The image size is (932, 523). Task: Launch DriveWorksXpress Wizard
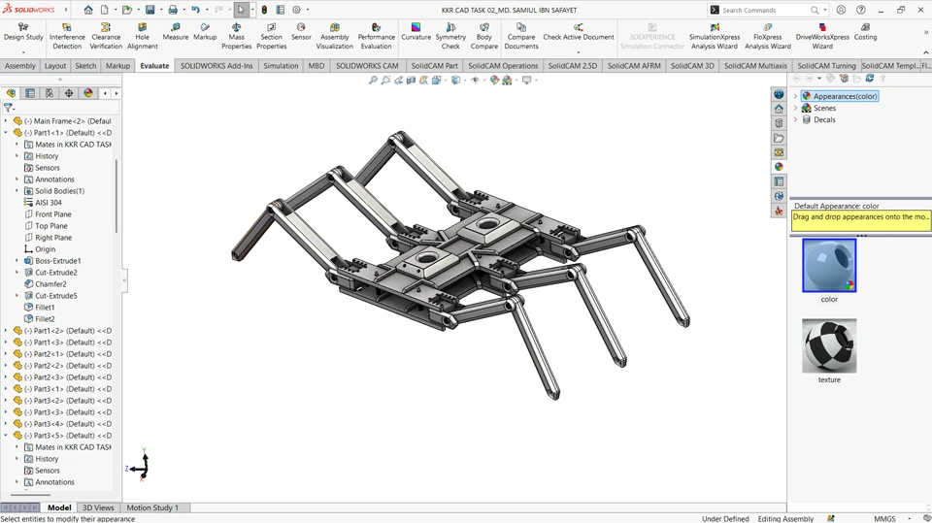click(822, 36)
